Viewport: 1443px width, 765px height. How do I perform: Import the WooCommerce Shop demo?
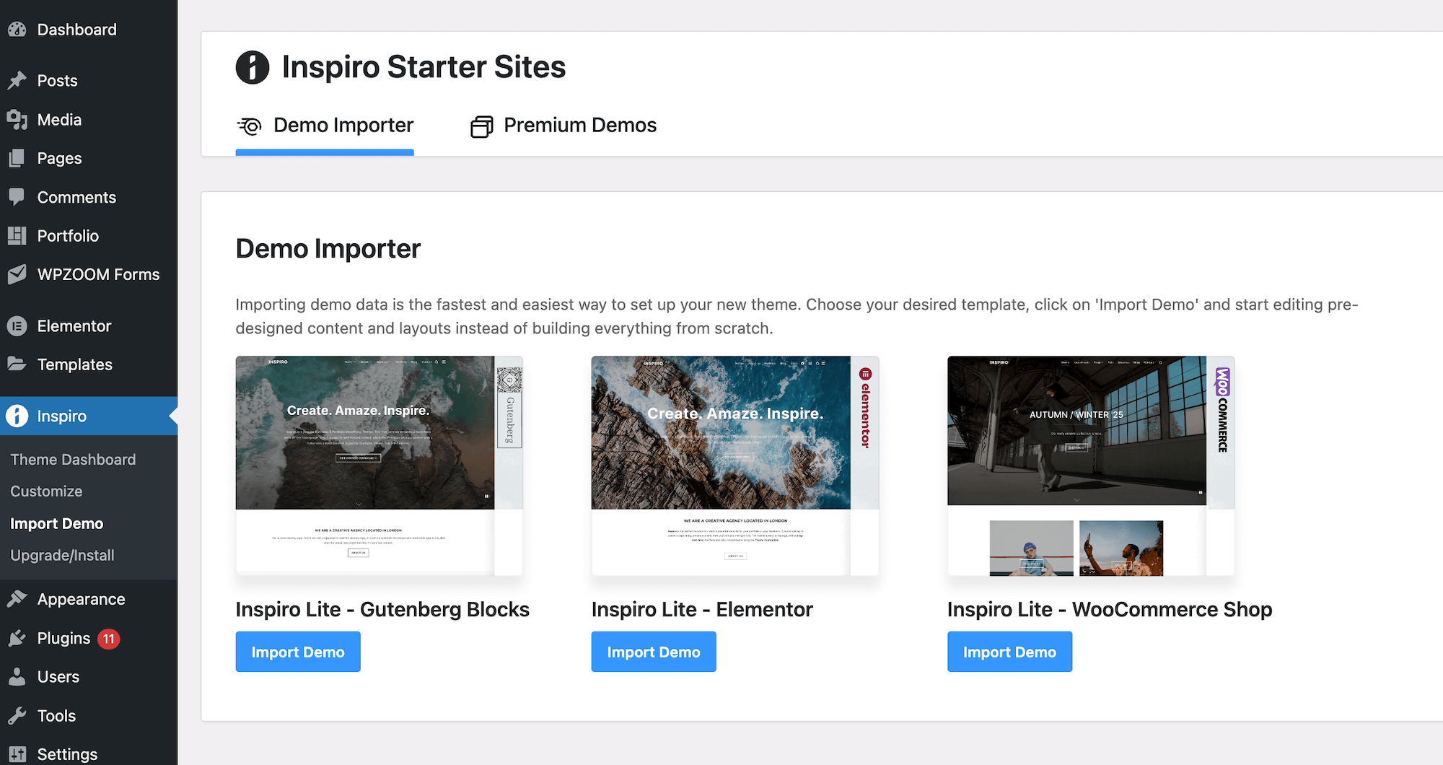pyautogui.click(x=1009, y=652)
